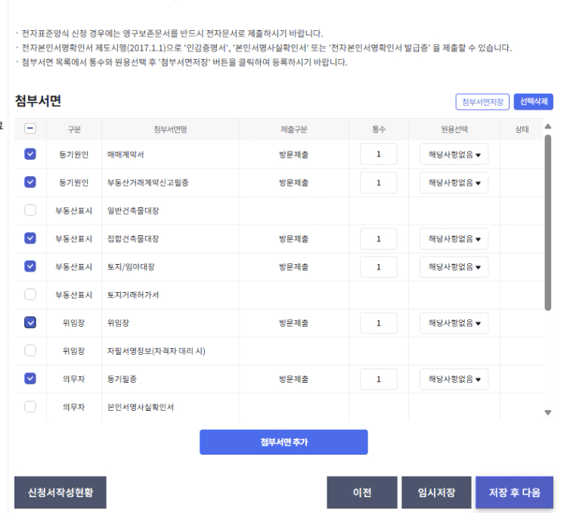Click the 제출구분 column header

point(293,129)
